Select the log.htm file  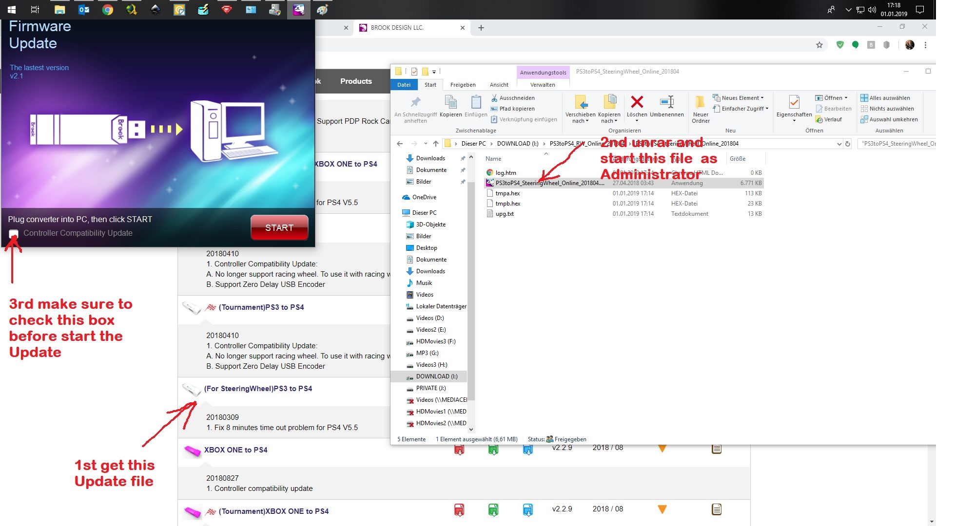[x=506, y=173]
